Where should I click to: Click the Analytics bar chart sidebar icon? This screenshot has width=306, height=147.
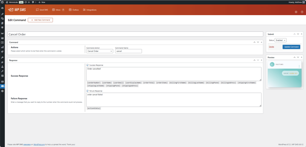point(2,47)
